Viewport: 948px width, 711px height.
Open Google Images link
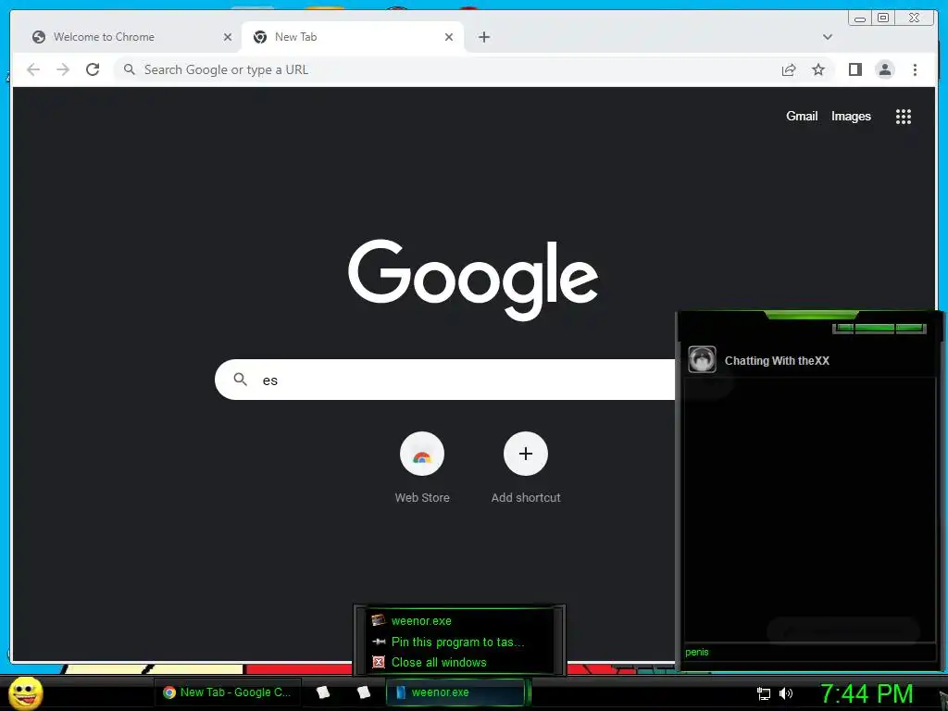[x=851, y=116]
